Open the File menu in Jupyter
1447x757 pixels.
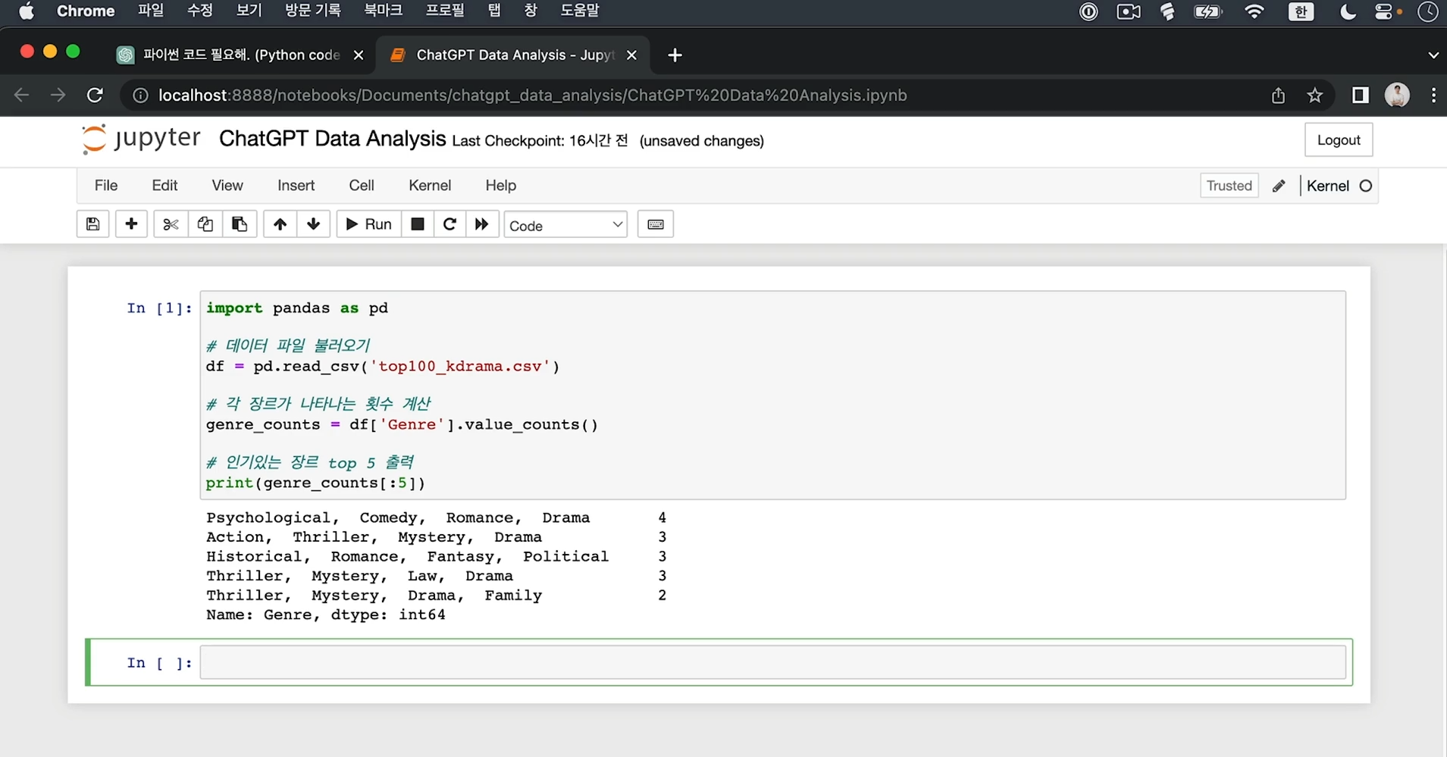pyautogui.click(x=106, y=186)
